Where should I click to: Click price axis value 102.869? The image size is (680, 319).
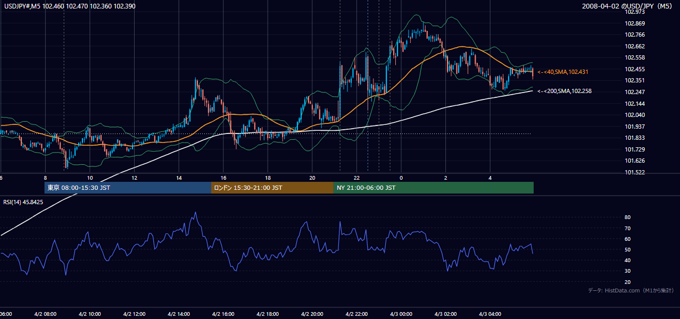click(x=636, y=23)
